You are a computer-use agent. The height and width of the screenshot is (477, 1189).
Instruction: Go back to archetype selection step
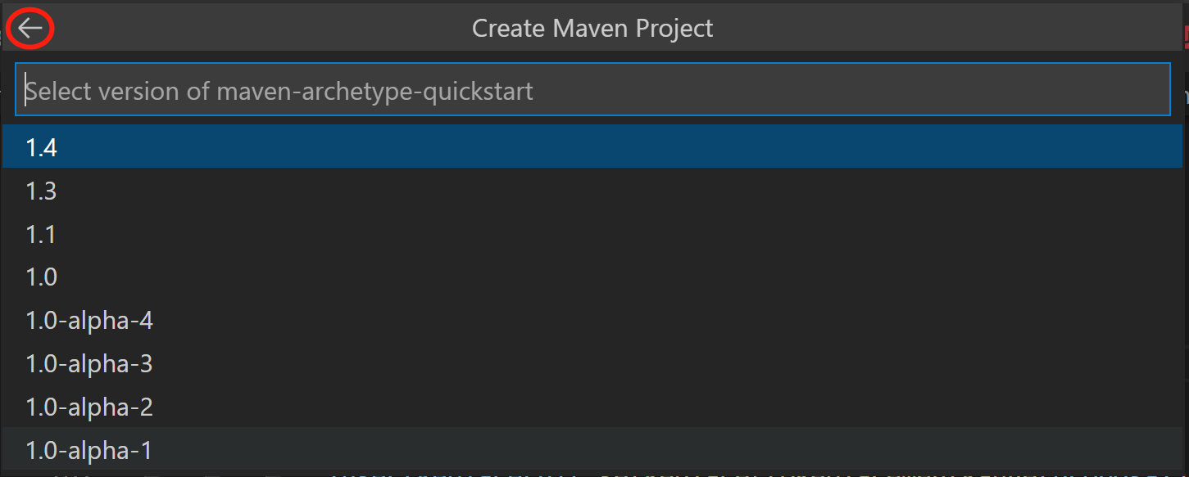(x=29, y=28)
